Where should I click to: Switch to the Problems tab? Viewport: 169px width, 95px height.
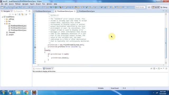[37, 69]
